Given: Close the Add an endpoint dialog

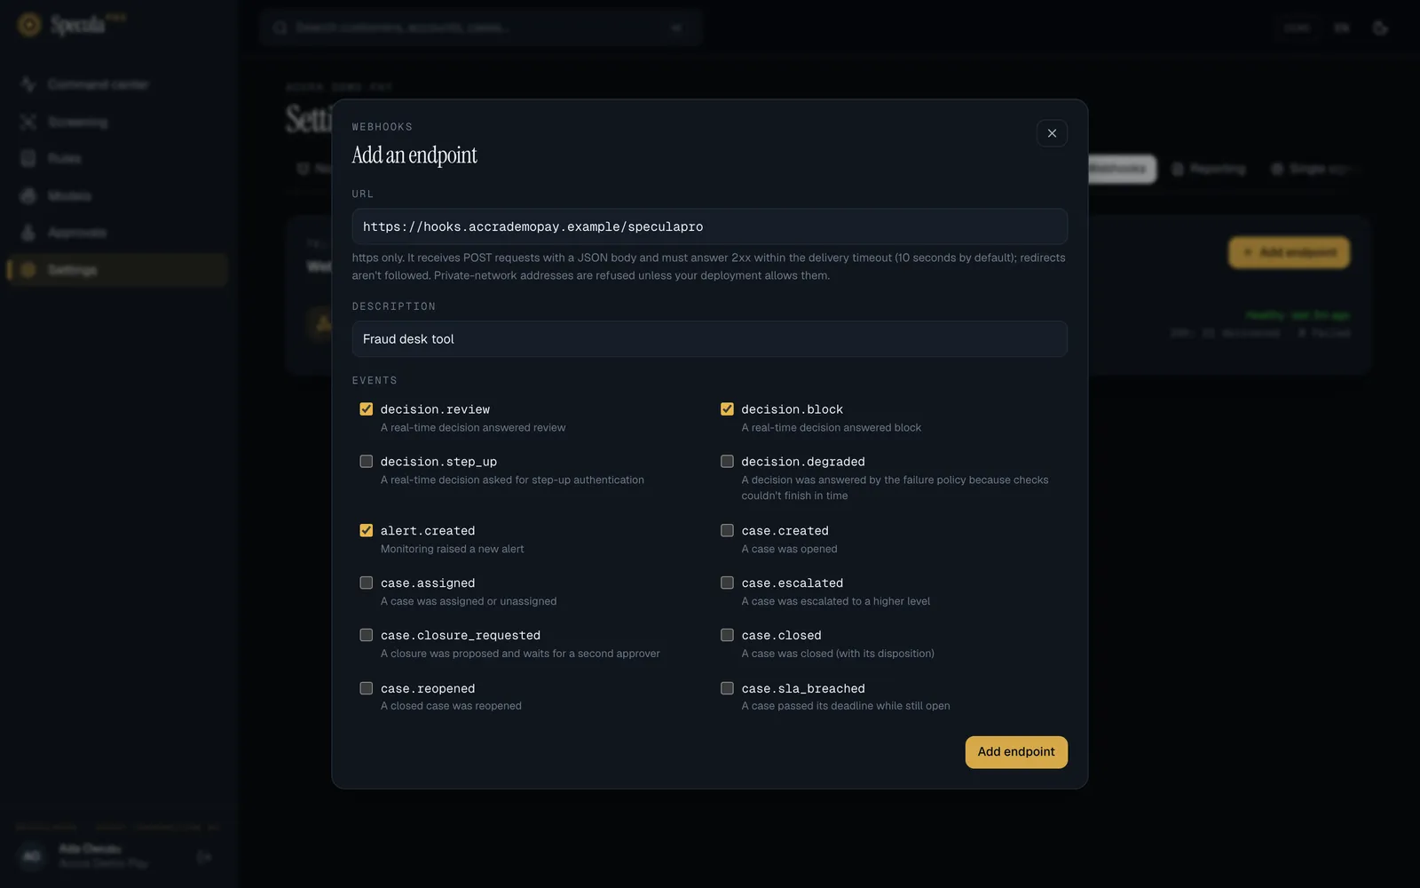Looking at the screenshot, I should coord(1052,133).
